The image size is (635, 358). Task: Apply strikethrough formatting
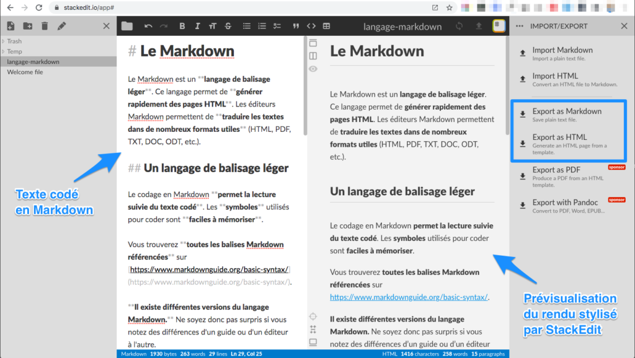tap(228, 26)
